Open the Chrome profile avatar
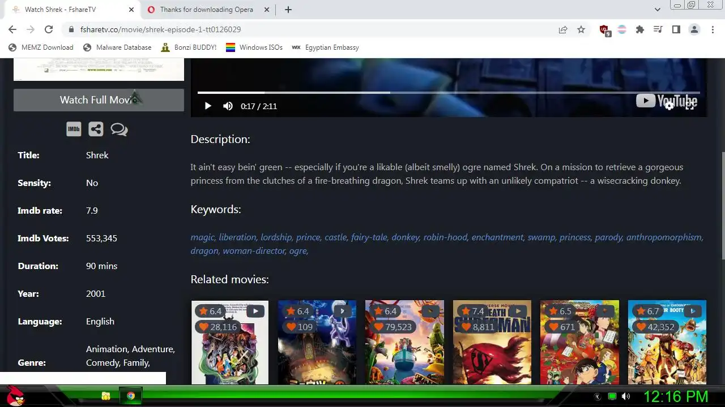 [694, 29]
